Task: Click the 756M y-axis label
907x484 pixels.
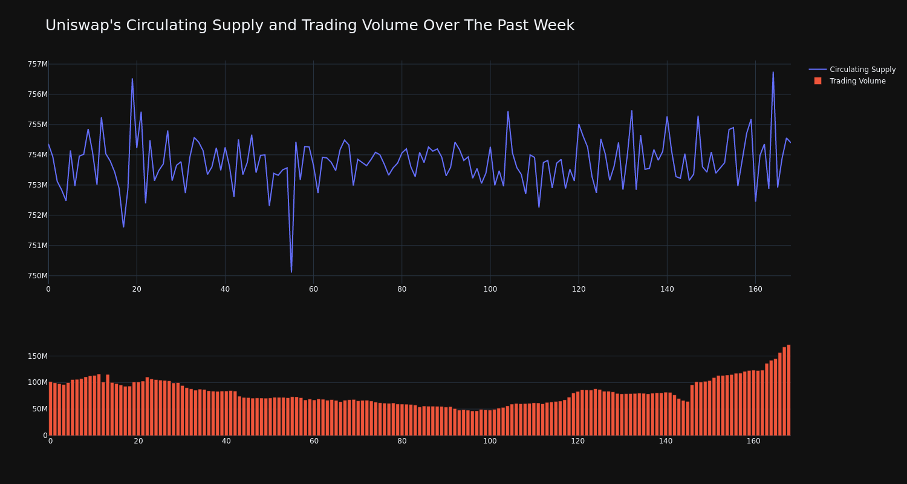Action: [x=37, y=94]
